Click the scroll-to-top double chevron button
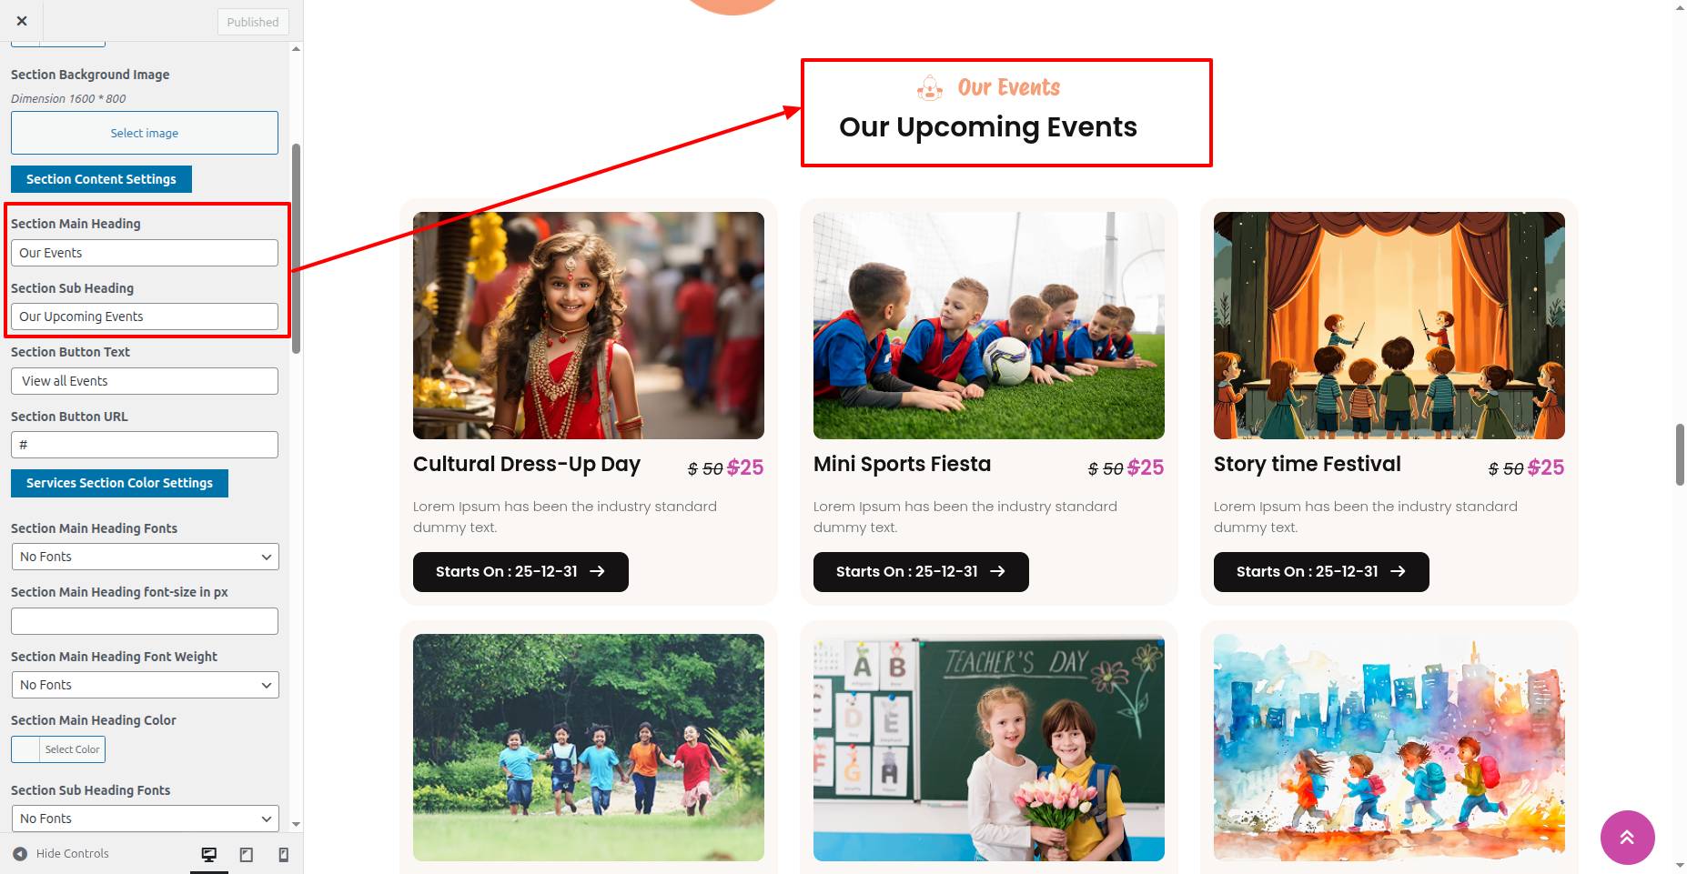Screen dimensions: 1687x874 [x=1627, y=838]
